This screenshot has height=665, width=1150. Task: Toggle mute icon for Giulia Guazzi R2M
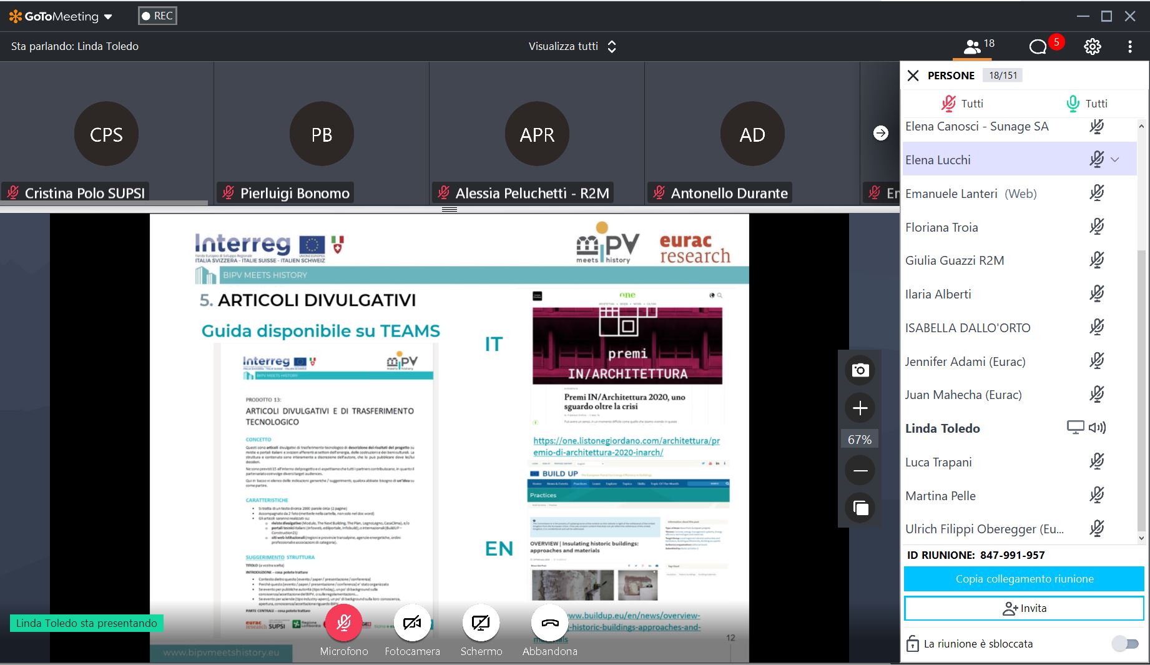click(1097, 260)
